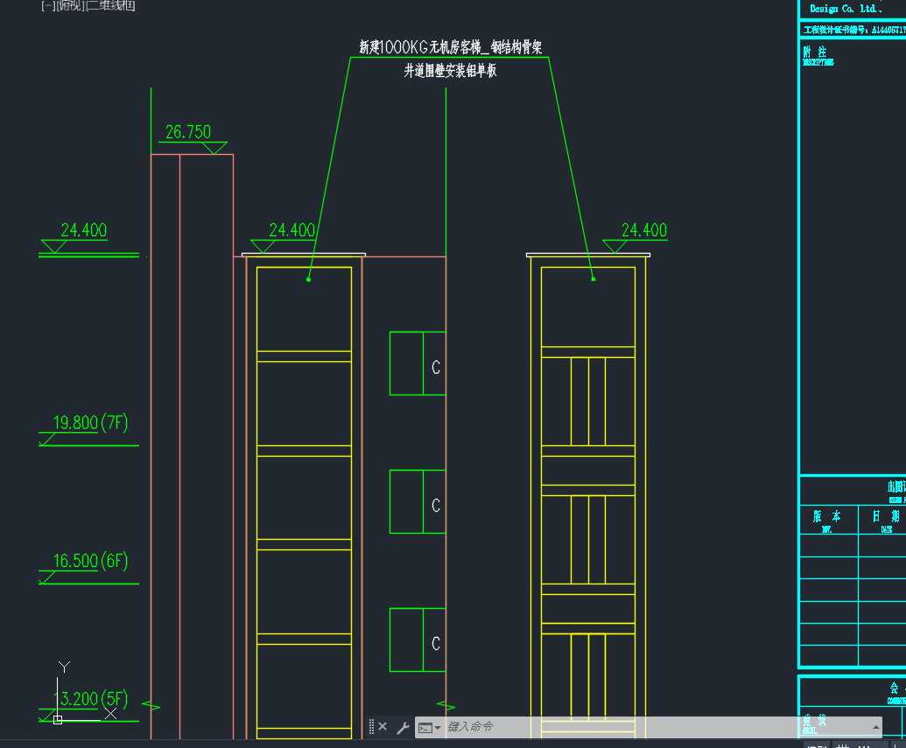
Task: Close the command line window
Action: coord(383,727)
